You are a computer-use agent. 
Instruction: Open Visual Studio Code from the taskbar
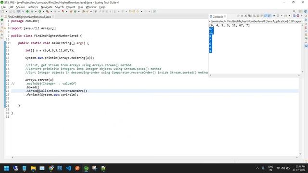click(68, 168)
